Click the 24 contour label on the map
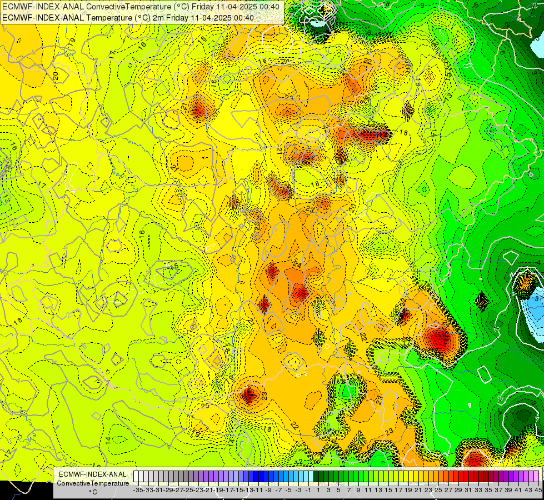Image resolution: width=544 pixels, height=500 pixels. pos(297,265)
